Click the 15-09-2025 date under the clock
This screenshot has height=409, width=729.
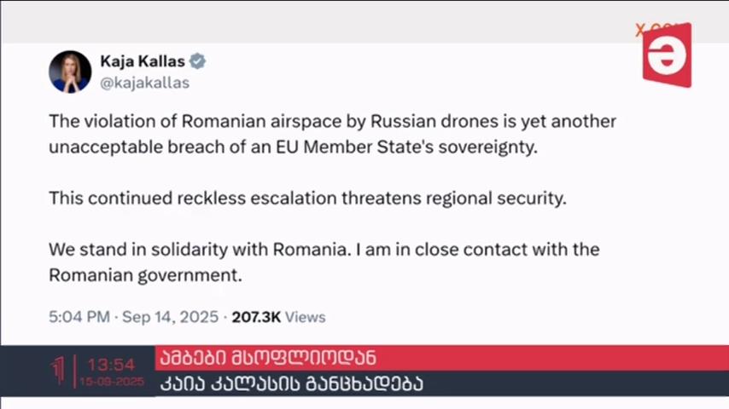(x=112, y=382)
